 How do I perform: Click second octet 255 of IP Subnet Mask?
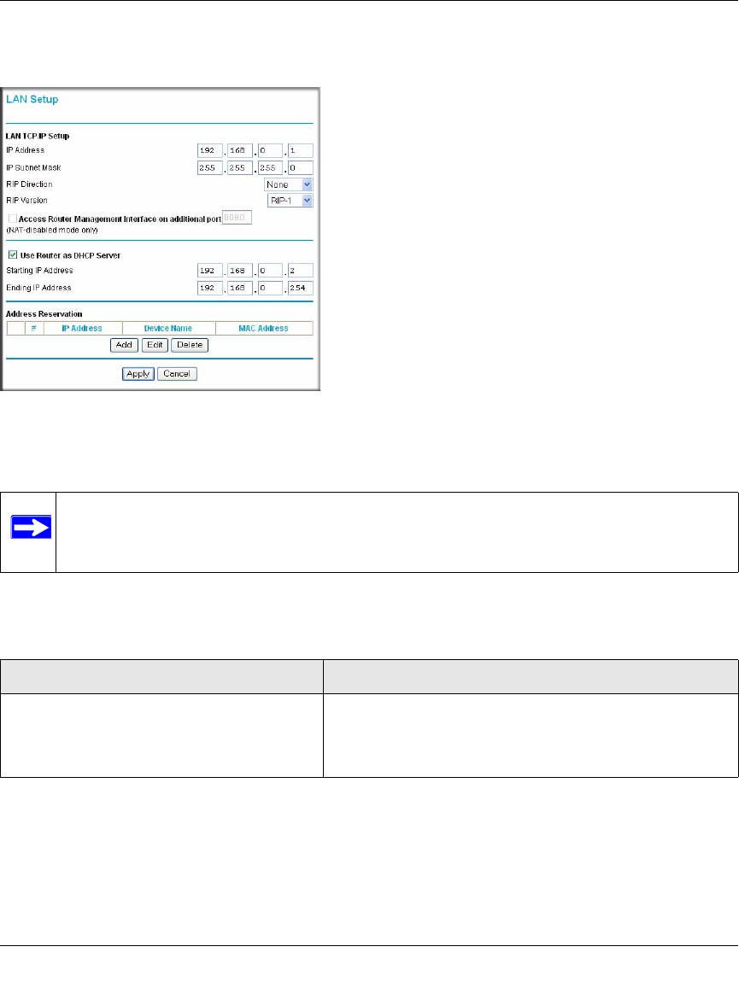(x=240, y=168)
